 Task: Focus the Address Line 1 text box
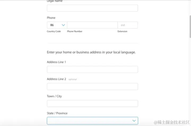coord(93,69)
